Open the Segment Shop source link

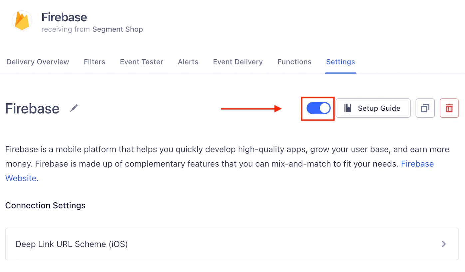[x=118, y=29]
